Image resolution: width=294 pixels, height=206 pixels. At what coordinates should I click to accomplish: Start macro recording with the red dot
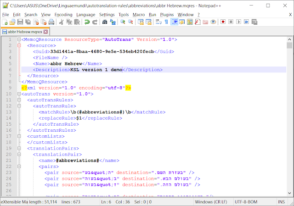223,22
